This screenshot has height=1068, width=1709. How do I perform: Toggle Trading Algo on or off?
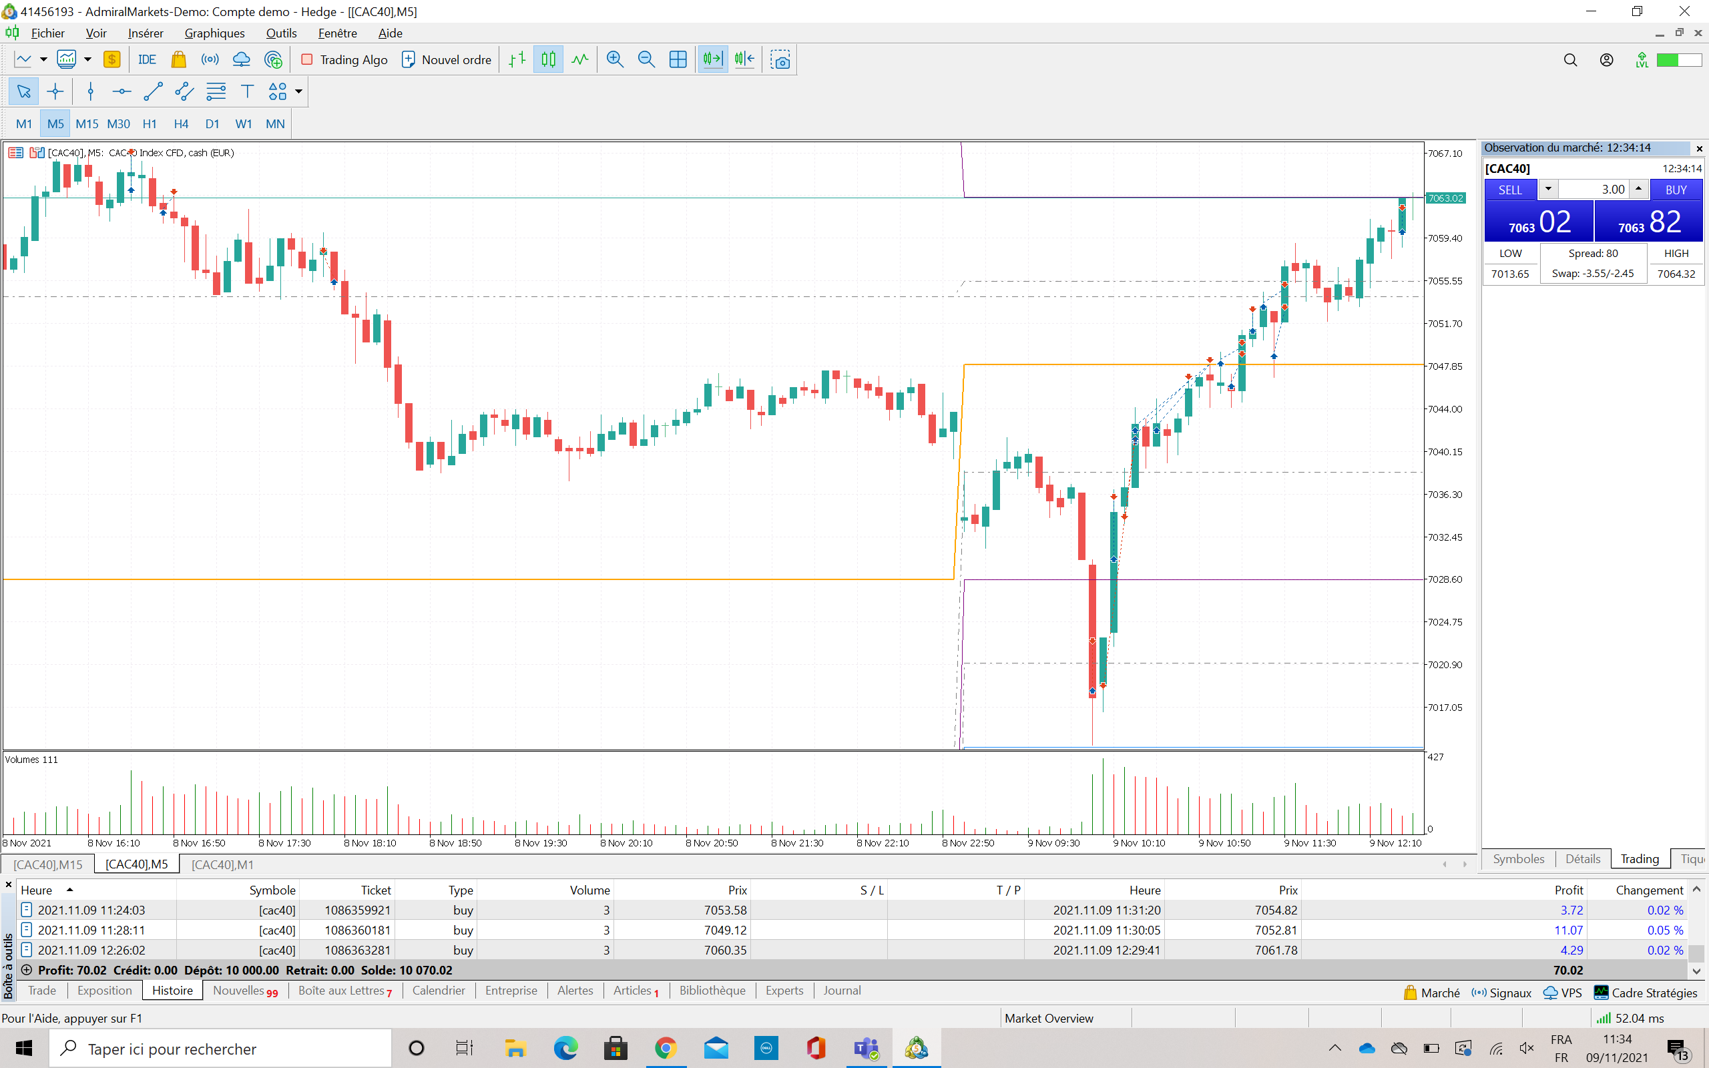click(344, 60)
